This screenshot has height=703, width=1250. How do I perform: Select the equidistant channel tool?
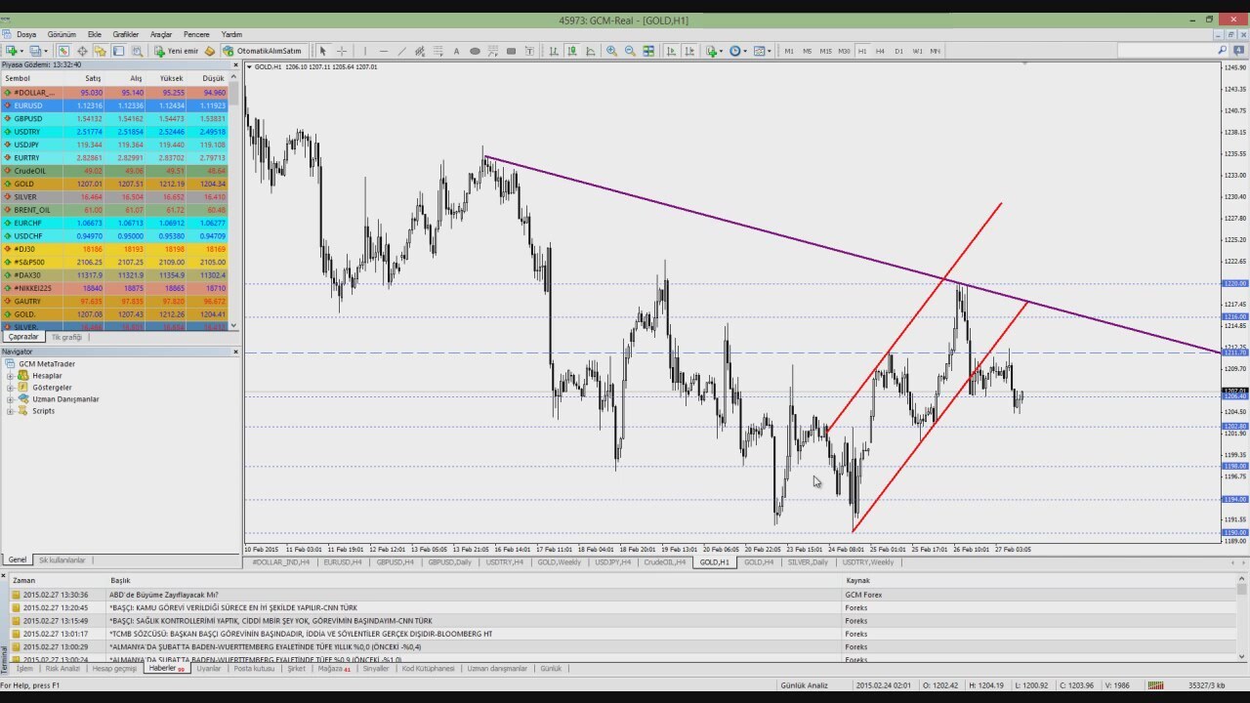click(419, 51)
